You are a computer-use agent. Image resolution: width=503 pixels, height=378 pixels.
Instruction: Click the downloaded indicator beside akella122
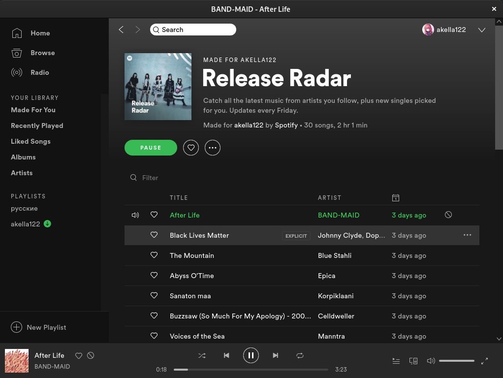click(47, 223)
